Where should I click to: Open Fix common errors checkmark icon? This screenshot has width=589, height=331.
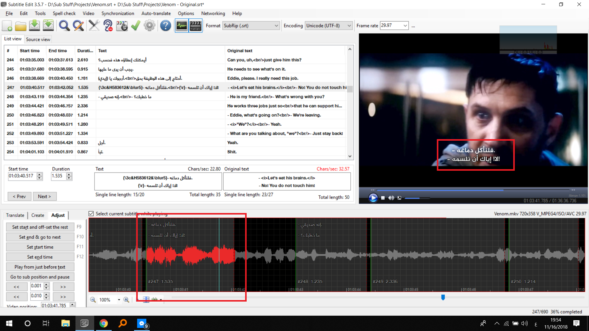136,25
